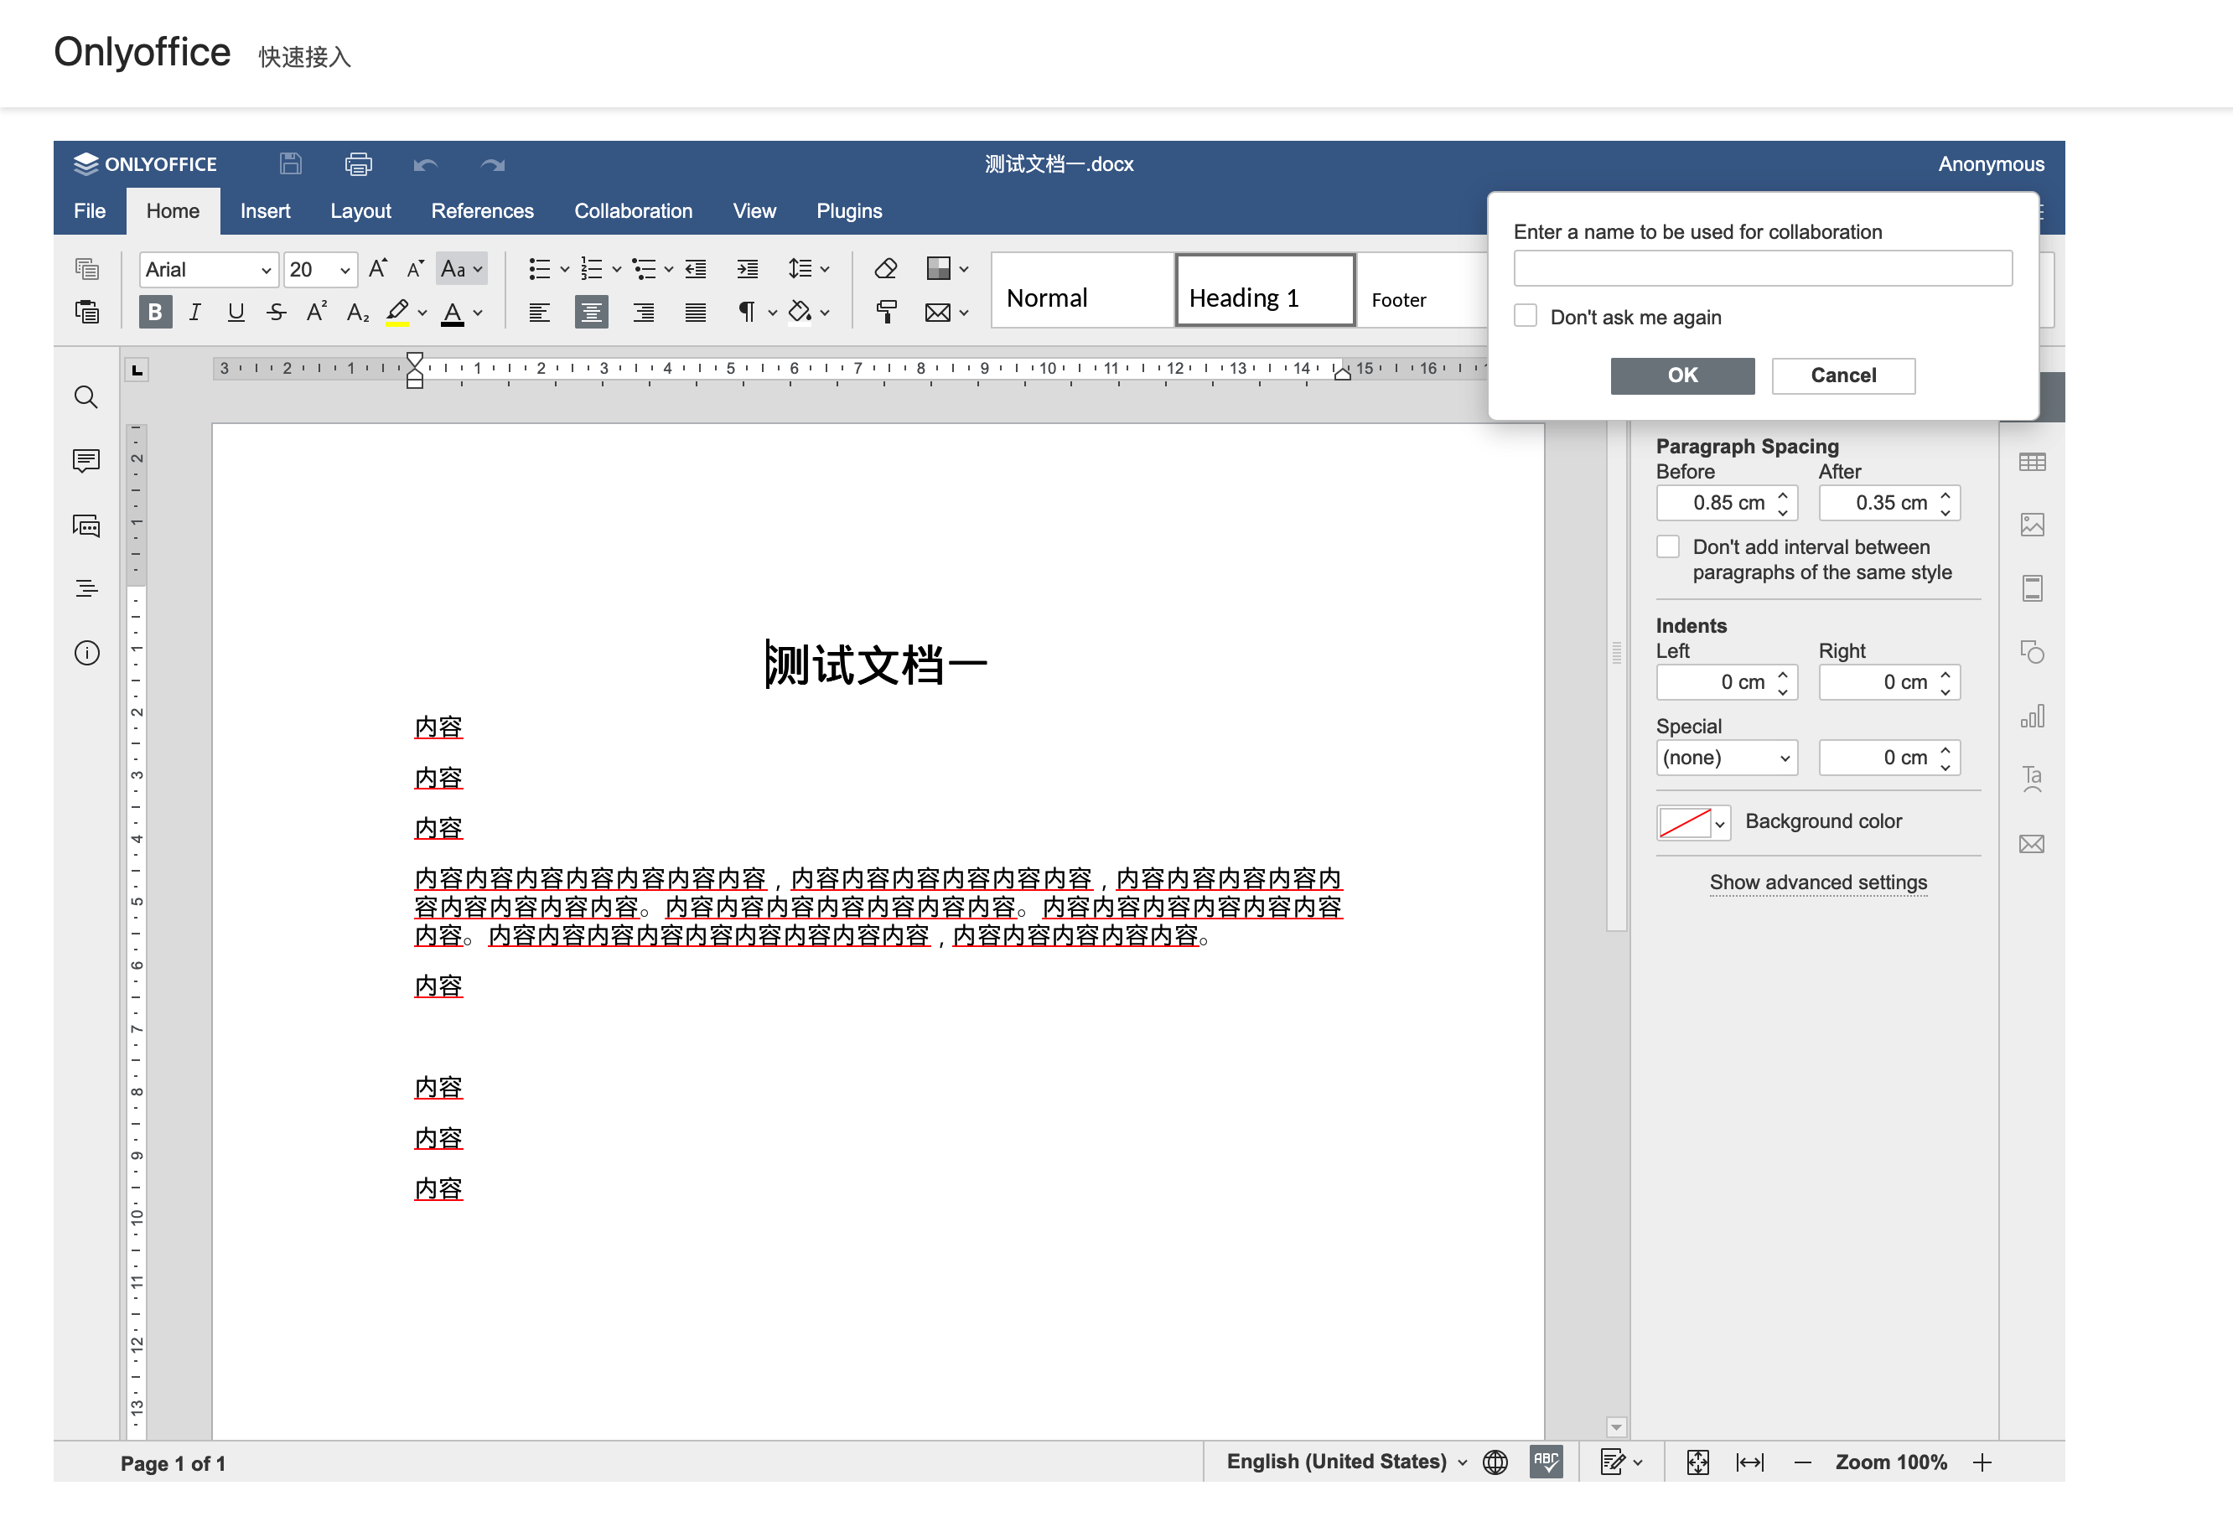Image resolution: width=2233 pixels, height=1532 pixels.
Task: Toggle spell checking in status bar
Action: (x=1545, y=1461)
